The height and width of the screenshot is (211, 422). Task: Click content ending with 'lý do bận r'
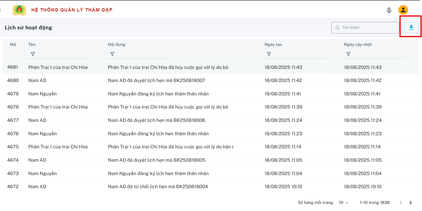(x=171, y=147)
